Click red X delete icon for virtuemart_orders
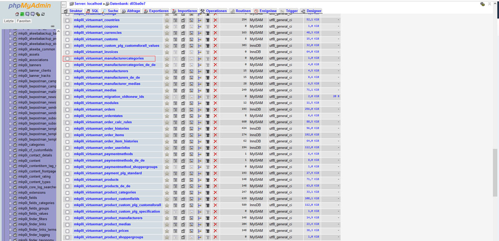The width and height of the screenshot is (499, 241). [x=215, y=110]
